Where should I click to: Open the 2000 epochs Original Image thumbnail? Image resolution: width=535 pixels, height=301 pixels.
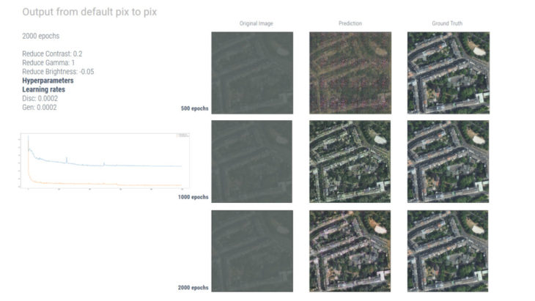click(x=252, y=251)
